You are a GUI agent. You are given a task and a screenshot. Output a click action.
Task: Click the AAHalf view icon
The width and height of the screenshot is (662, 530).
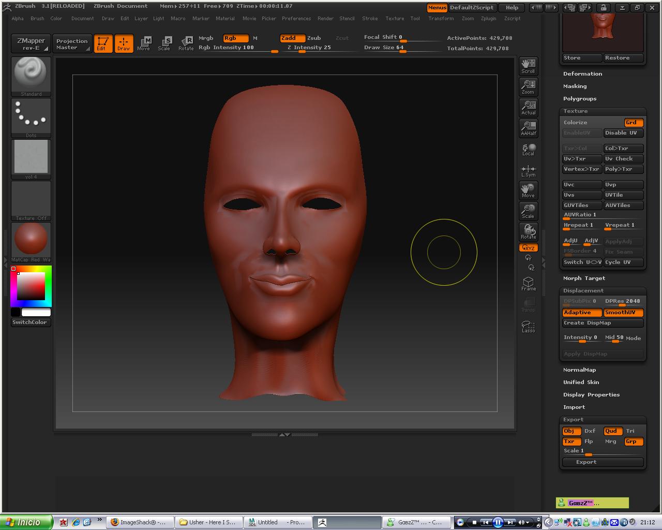528,128
